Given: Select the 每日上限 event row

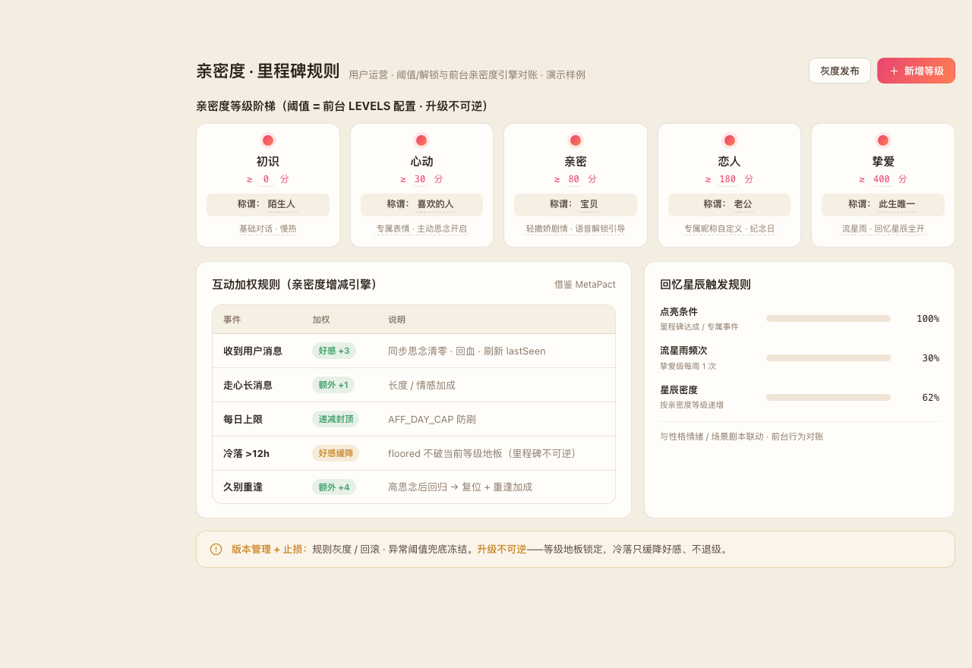Looking at the screenshot, I should tap(414, 419).
